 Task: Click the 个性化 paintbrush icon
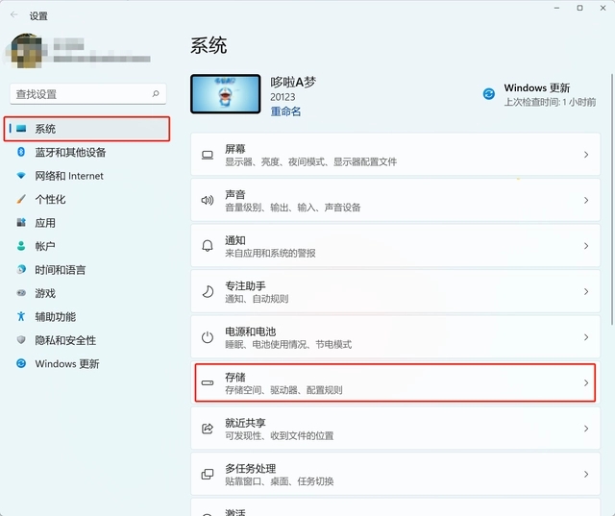[21, 199]
